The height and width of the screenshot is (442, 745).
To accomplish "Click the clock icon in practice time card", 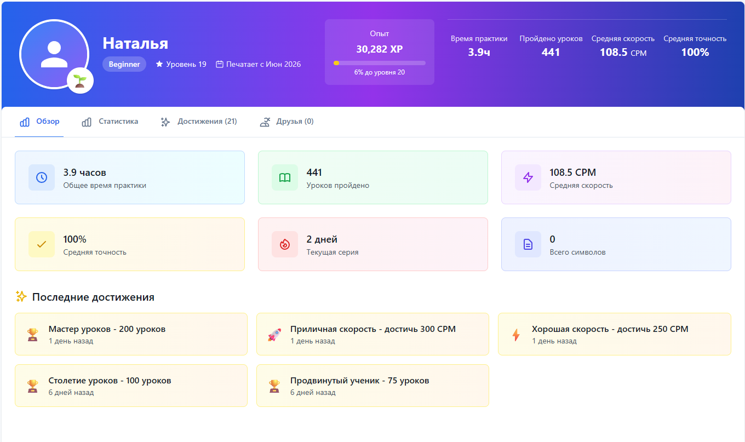I will (x=42, y=177).
